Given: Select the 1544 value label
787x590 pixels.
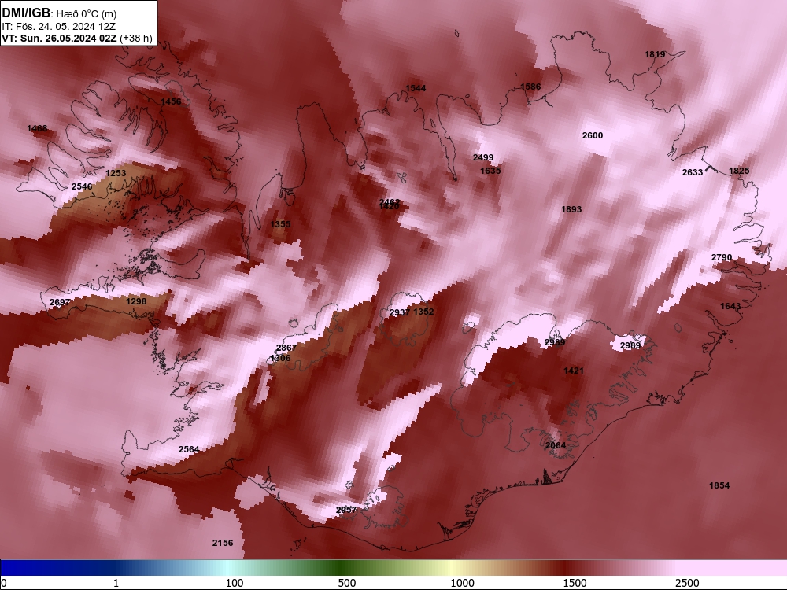Looking at the screenshot, I should pyautogui.click(x=416, y=88).
